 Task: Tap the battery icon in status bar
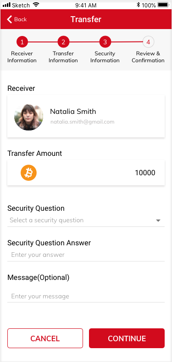[163, 5]
